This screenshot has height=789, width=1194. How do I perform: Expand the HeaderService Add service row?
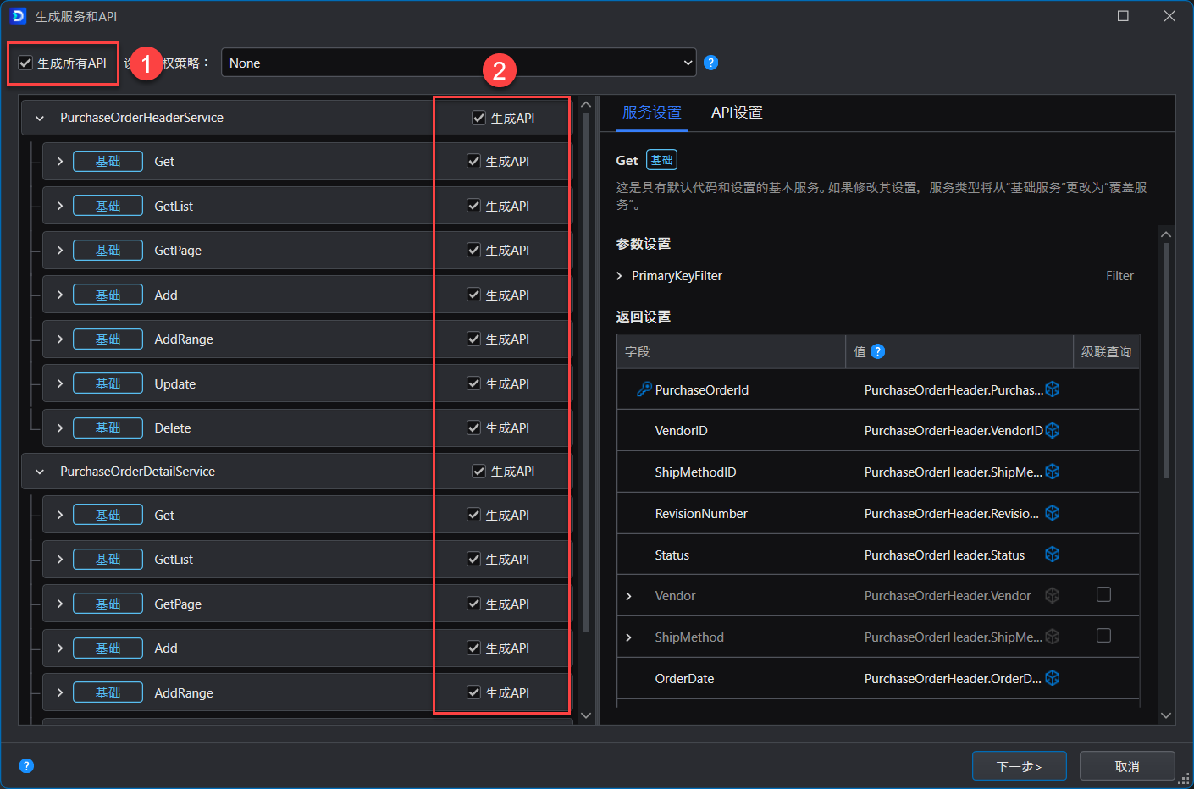pos(60,295)
